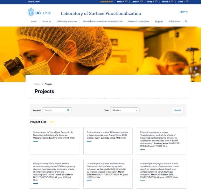This screenshot has width=201, height=190.
Task: Click the Projects page heading
Action: click(44, 92)
